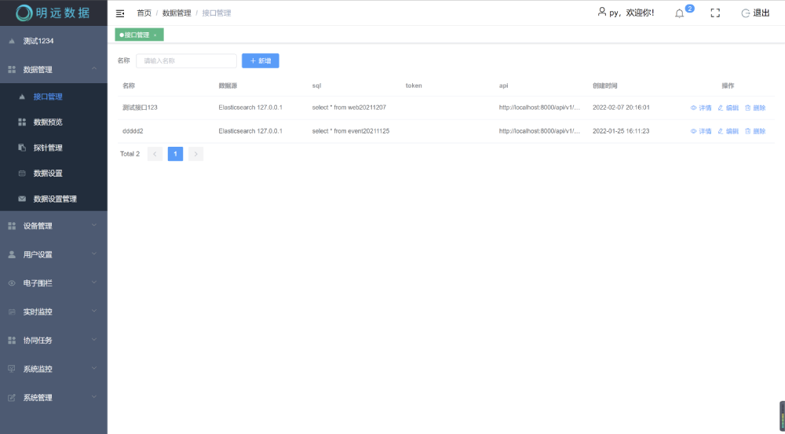Expand the 用户设置 sidebar menu

coord(53,254)
